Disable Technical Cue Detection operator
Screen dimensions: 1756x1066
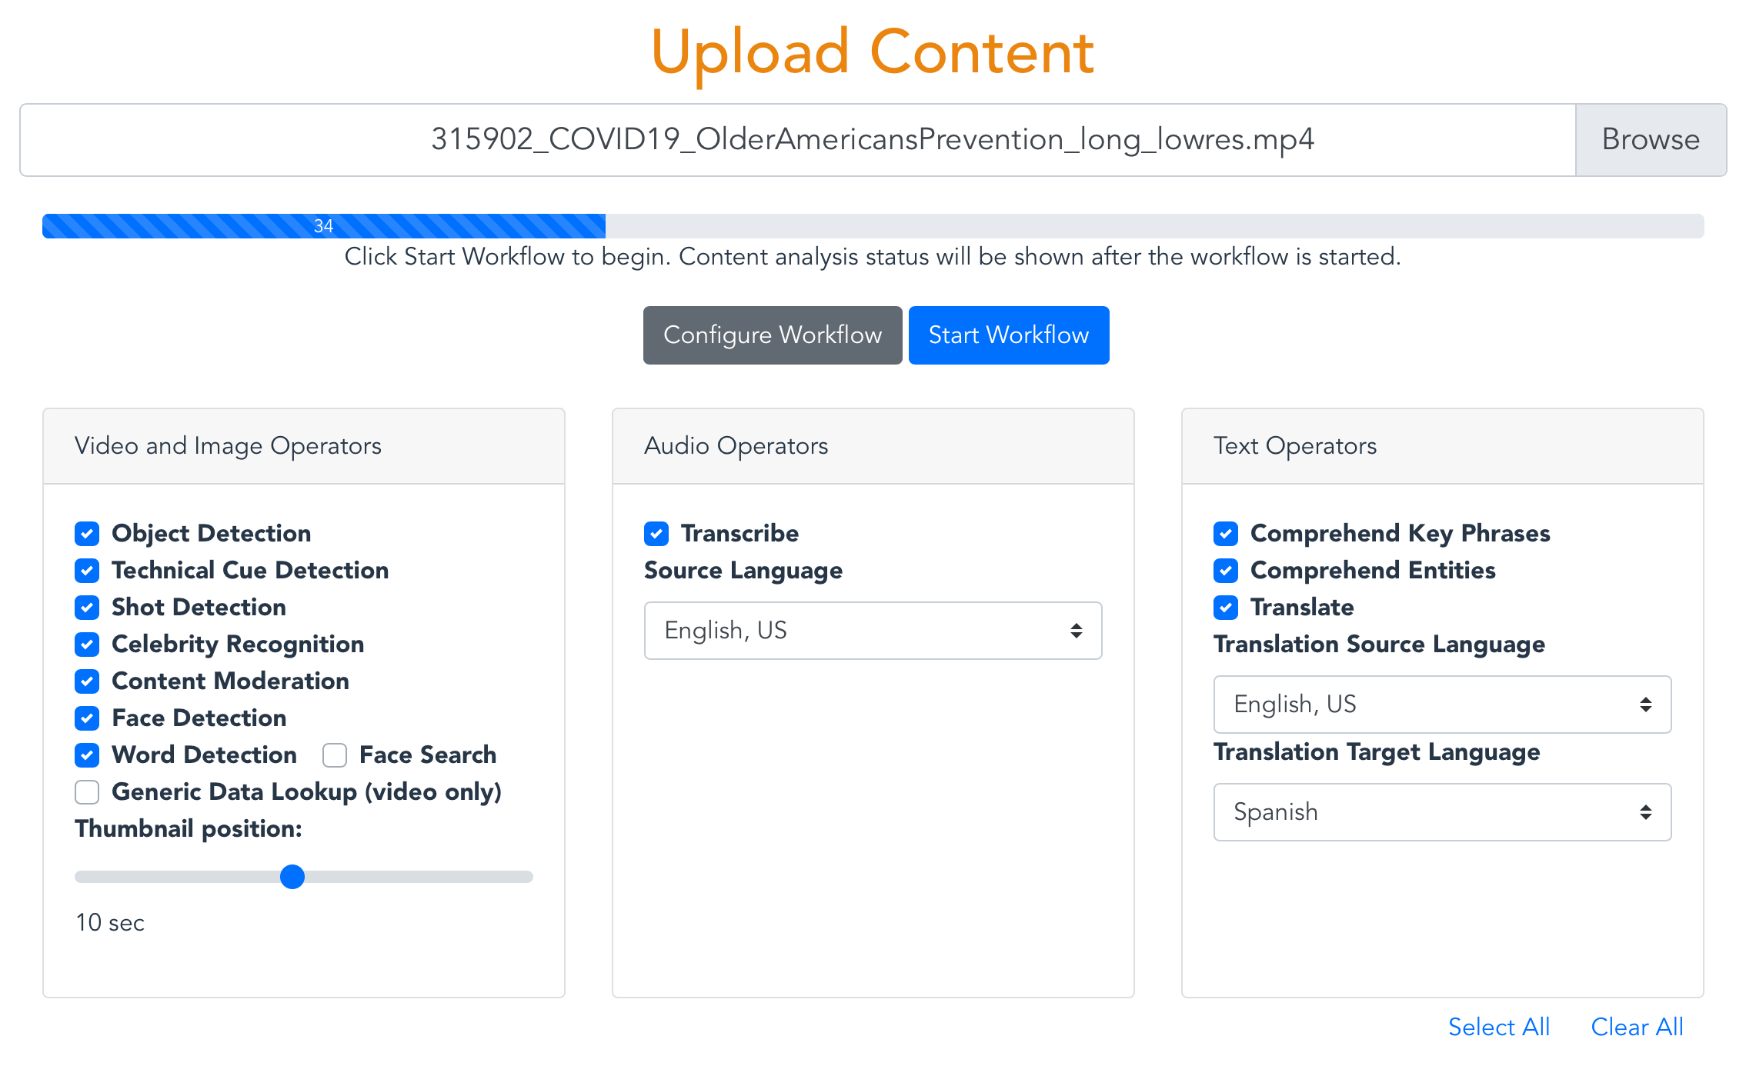click(x=87, y=570)
